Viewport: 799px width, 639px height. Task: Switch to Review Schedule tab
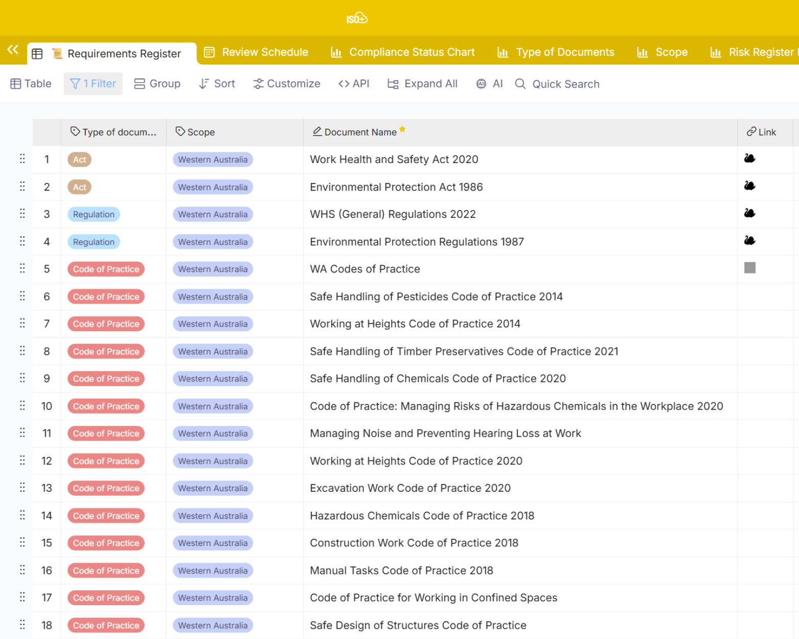(x=256, y=53)
